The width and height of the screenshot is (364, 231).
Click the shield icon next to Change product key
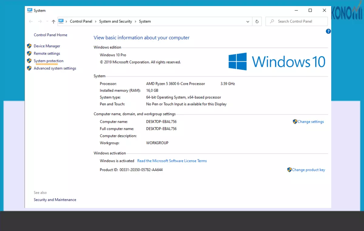click(x=289, y=170)
